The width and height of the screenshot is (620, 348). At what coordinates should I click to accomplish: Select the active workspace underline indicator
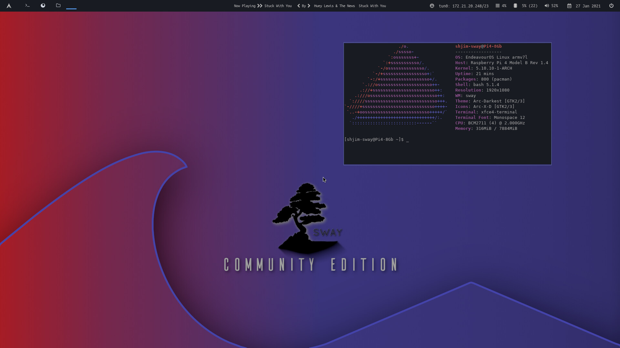(71, 9)
